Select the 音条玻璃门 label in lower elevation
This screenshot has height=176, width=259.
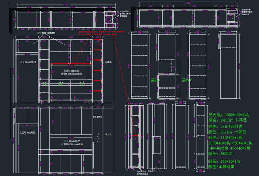(97, 117)
